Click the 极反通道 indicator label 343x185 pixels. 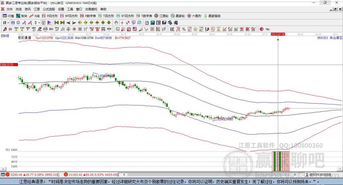click(25, 38)
